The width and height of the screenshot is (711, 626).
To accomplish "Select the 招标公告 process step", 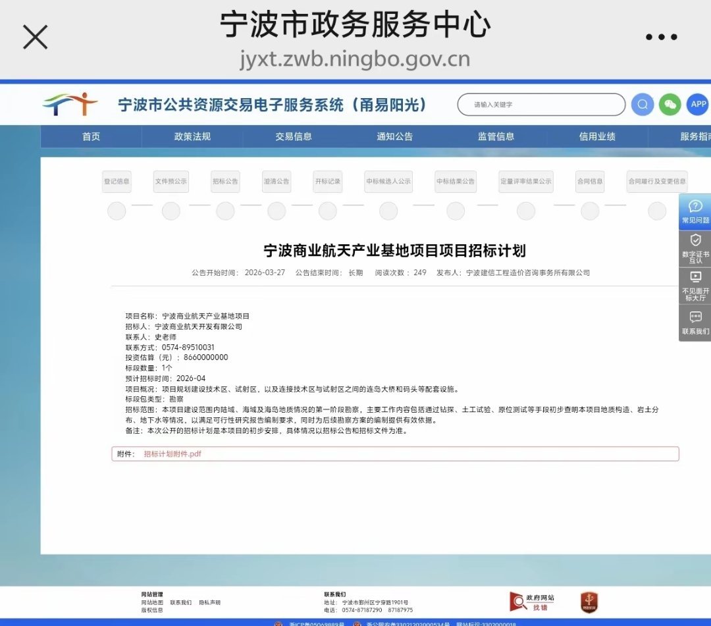I will (224, 181).
